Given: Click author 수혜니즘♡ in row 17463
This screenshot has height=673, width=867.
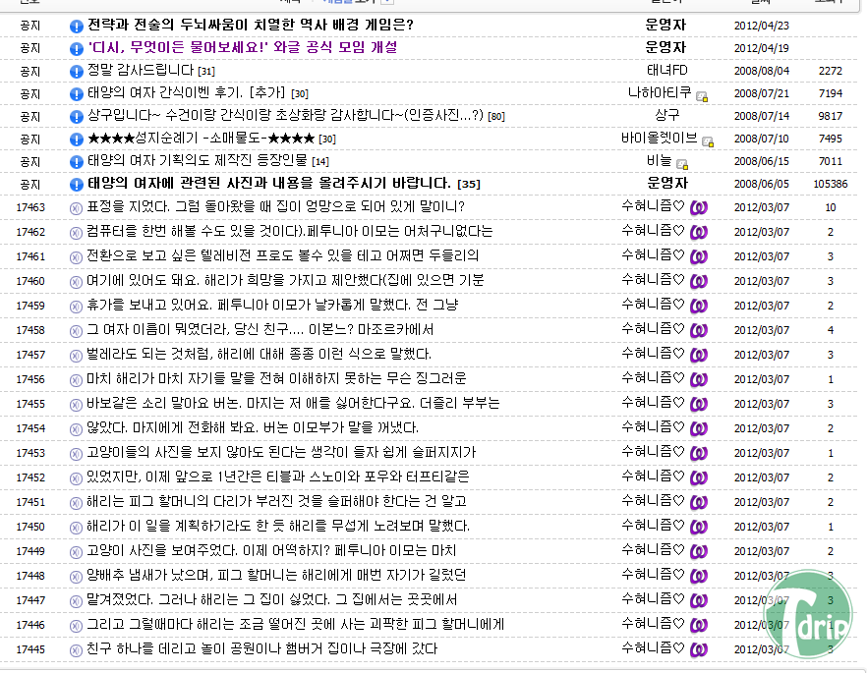Looking at the screenshot, I should (653, 206).
